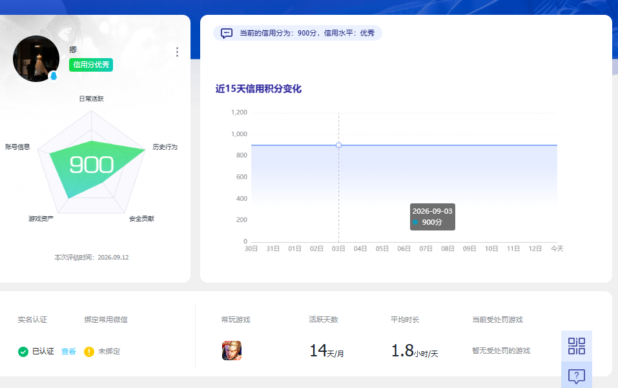Click the 安全贡献 radar axis label
Screen dimensions: 618x388
click(141, 219)
